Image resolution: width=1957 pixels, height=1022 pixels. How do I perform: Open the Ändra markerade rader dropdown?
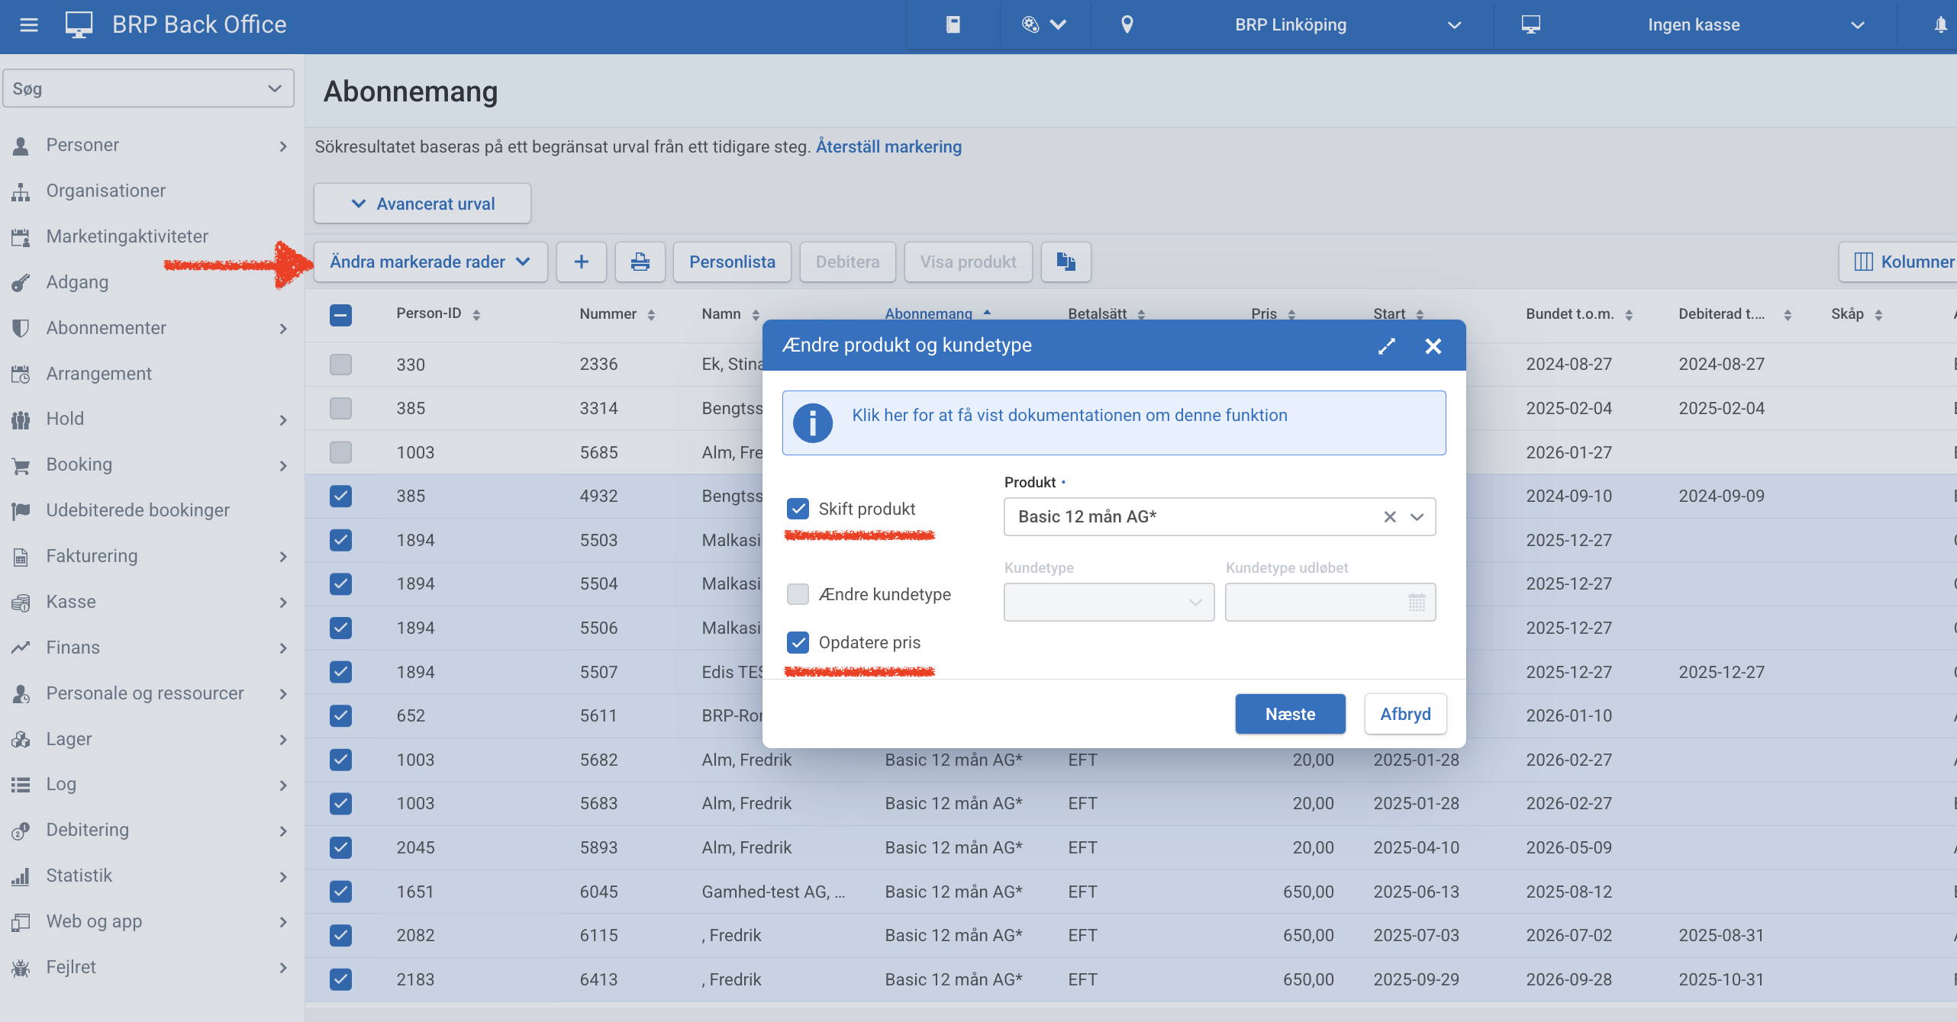pyautogui.click(x=430, y=262)
